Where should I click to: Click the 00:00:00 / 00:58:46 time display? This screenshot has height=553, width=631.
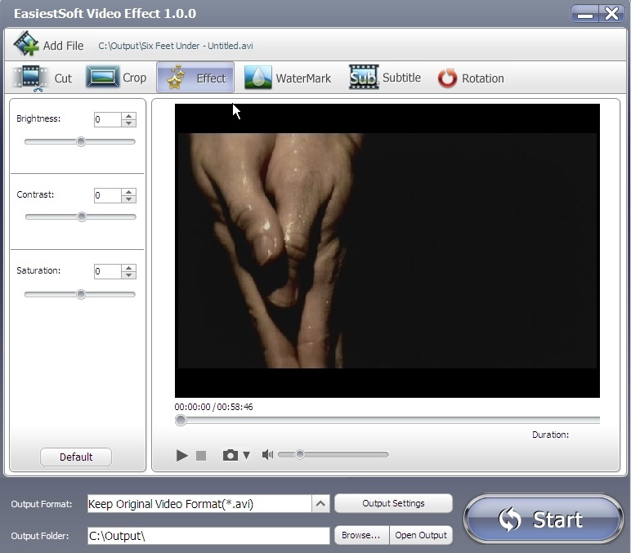(x=213, y=407)
